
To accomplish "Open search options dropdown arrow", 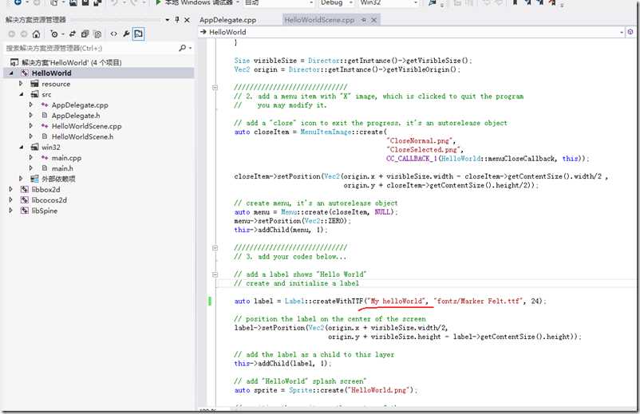I will point(190,48).
